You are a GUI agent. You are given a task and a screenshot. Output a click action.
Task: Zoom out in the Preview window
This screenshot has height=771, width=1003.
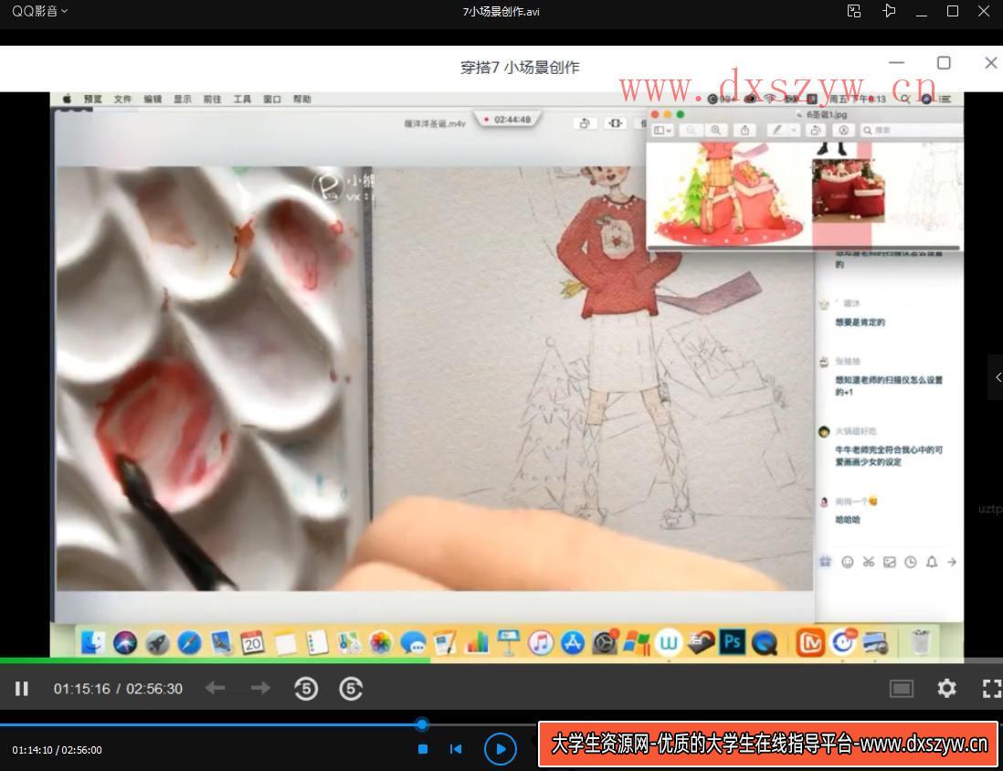click(691, 130)
